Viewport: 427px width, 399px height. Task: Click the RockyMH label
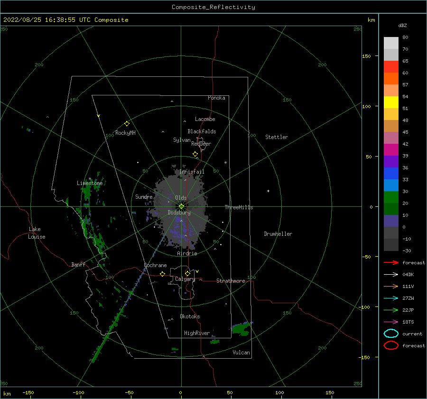point(125,133)
